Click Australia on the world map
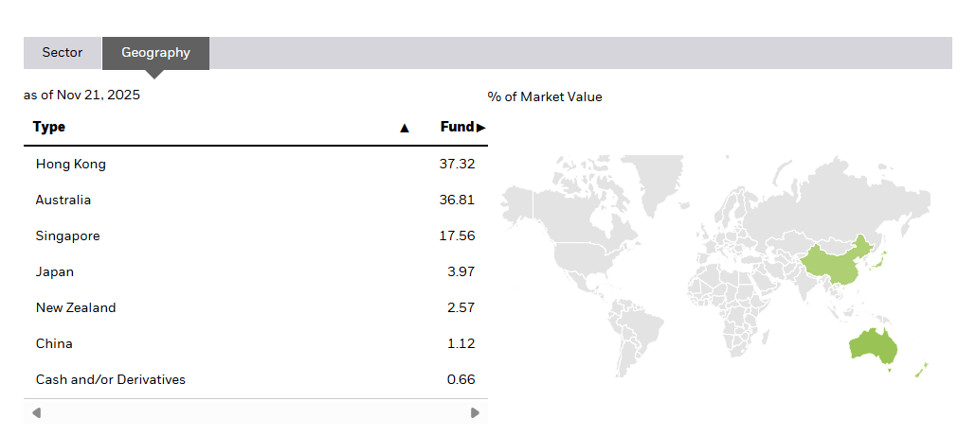 (x=872, y=346)
